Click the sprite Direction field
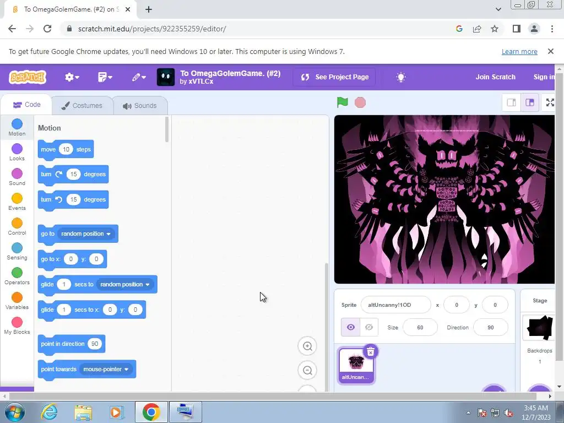 pyautogui.click(x=491, y=327)
